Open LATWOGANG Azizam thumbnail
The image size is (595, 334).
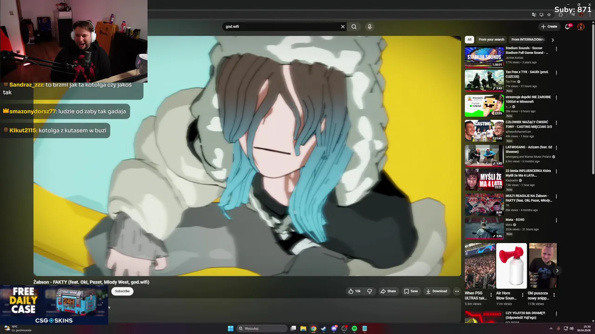(x=484, y=156)
